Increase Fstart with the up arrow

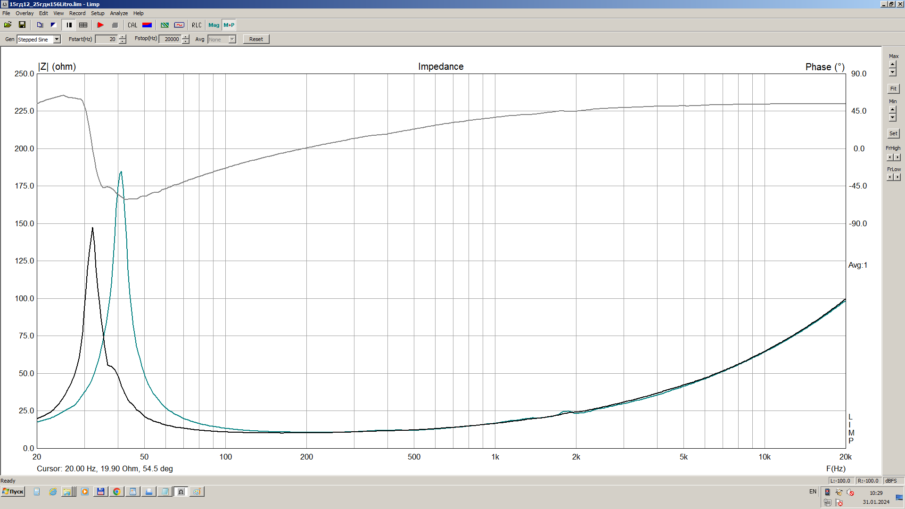(x=123, y=37)
